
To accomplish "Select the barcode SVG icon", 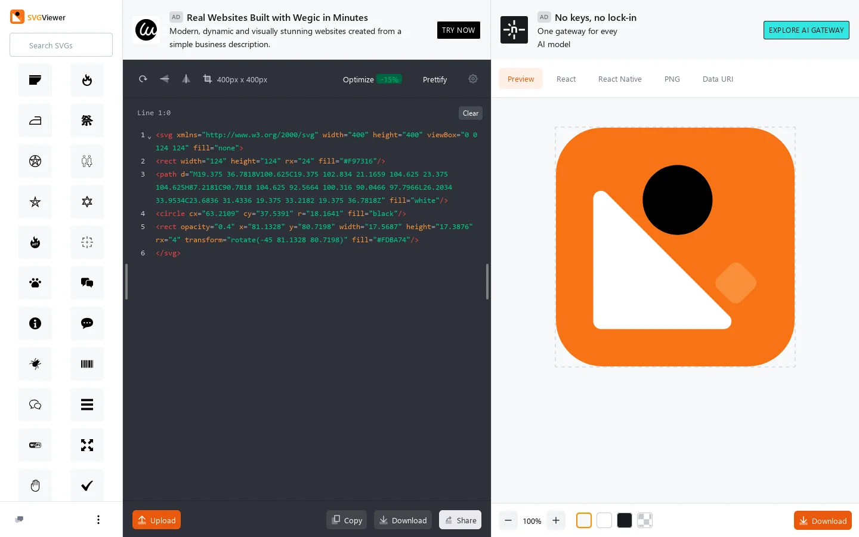I will (x=87, y=364).
